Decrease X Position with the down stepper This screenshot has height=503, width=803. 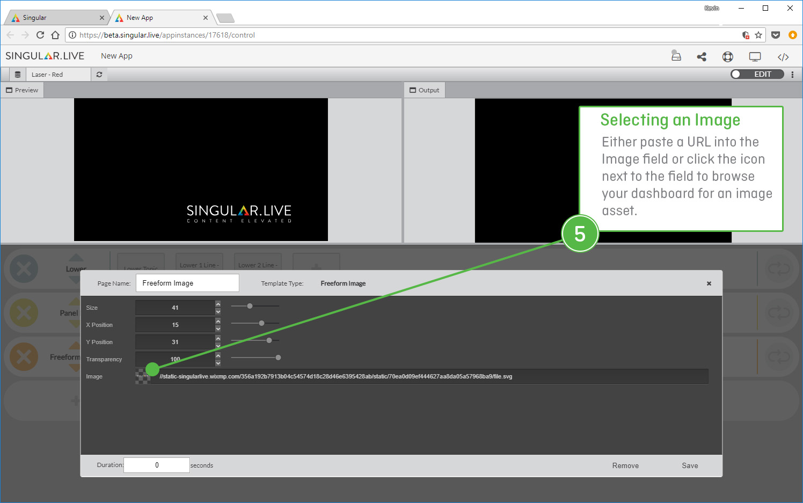point(218,329)
